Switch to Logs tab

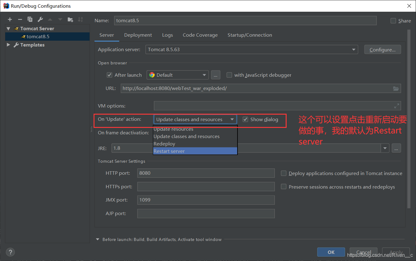point(167,35)
